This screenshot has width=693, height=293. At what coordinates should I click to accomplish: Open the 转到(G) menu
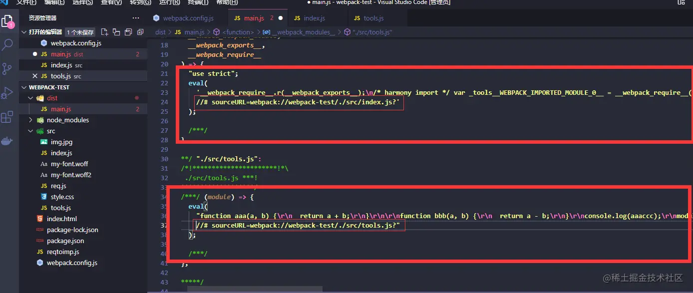140,2
